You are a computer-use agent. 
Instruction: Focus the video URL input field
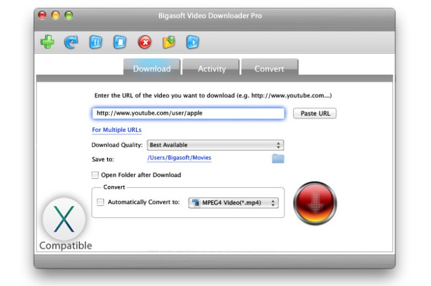tap(188, 113)
